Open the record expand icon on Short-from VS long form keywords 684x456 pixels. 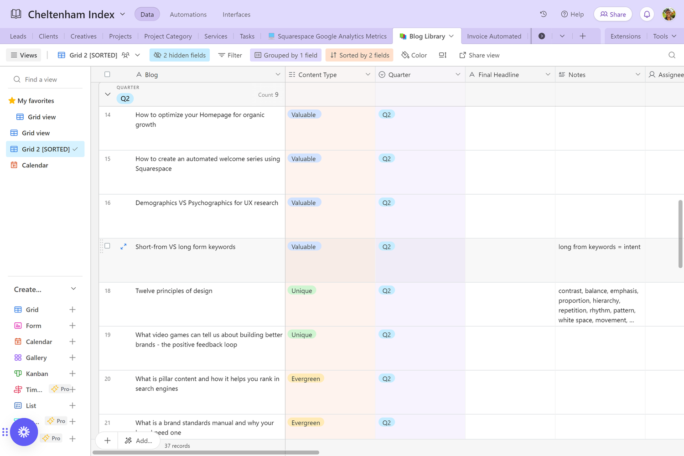tap(123, 246)
